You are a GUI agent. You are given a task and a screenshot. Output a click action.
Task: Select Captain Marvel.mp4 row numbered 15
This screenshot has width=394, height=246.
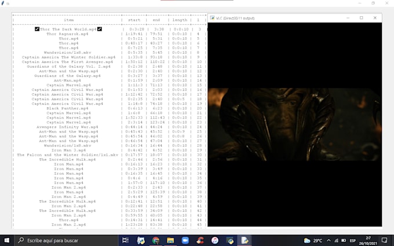[x=68, y=85]
